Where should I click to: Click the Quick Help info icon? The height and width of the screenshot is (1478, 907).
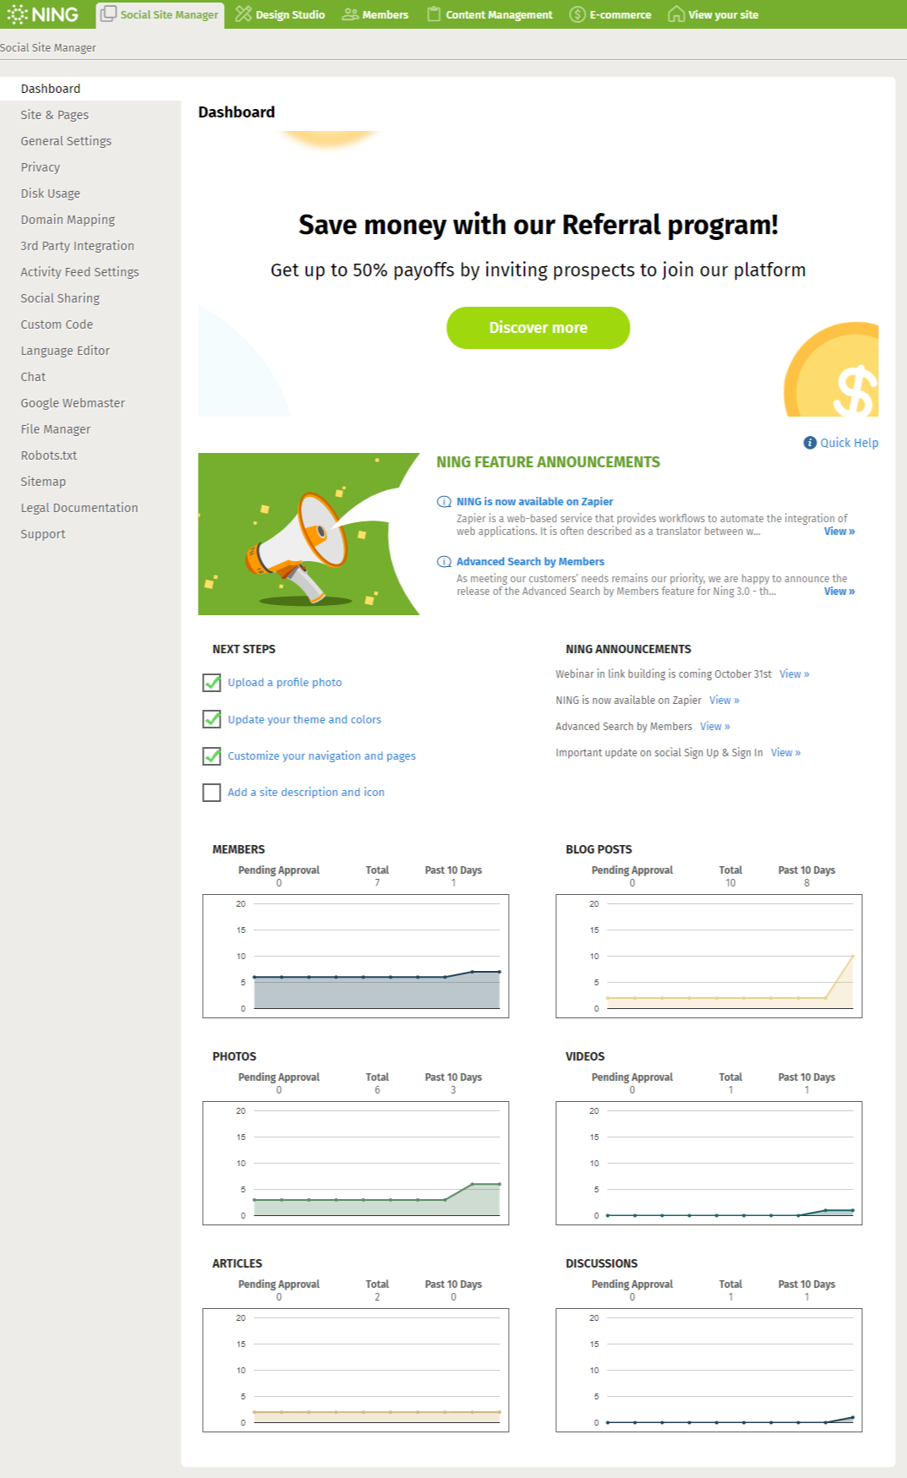[x=810, y=443]
